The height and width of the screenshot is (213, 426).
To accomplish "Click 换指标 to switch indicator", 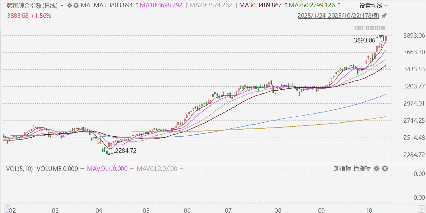I will (362, 168).
